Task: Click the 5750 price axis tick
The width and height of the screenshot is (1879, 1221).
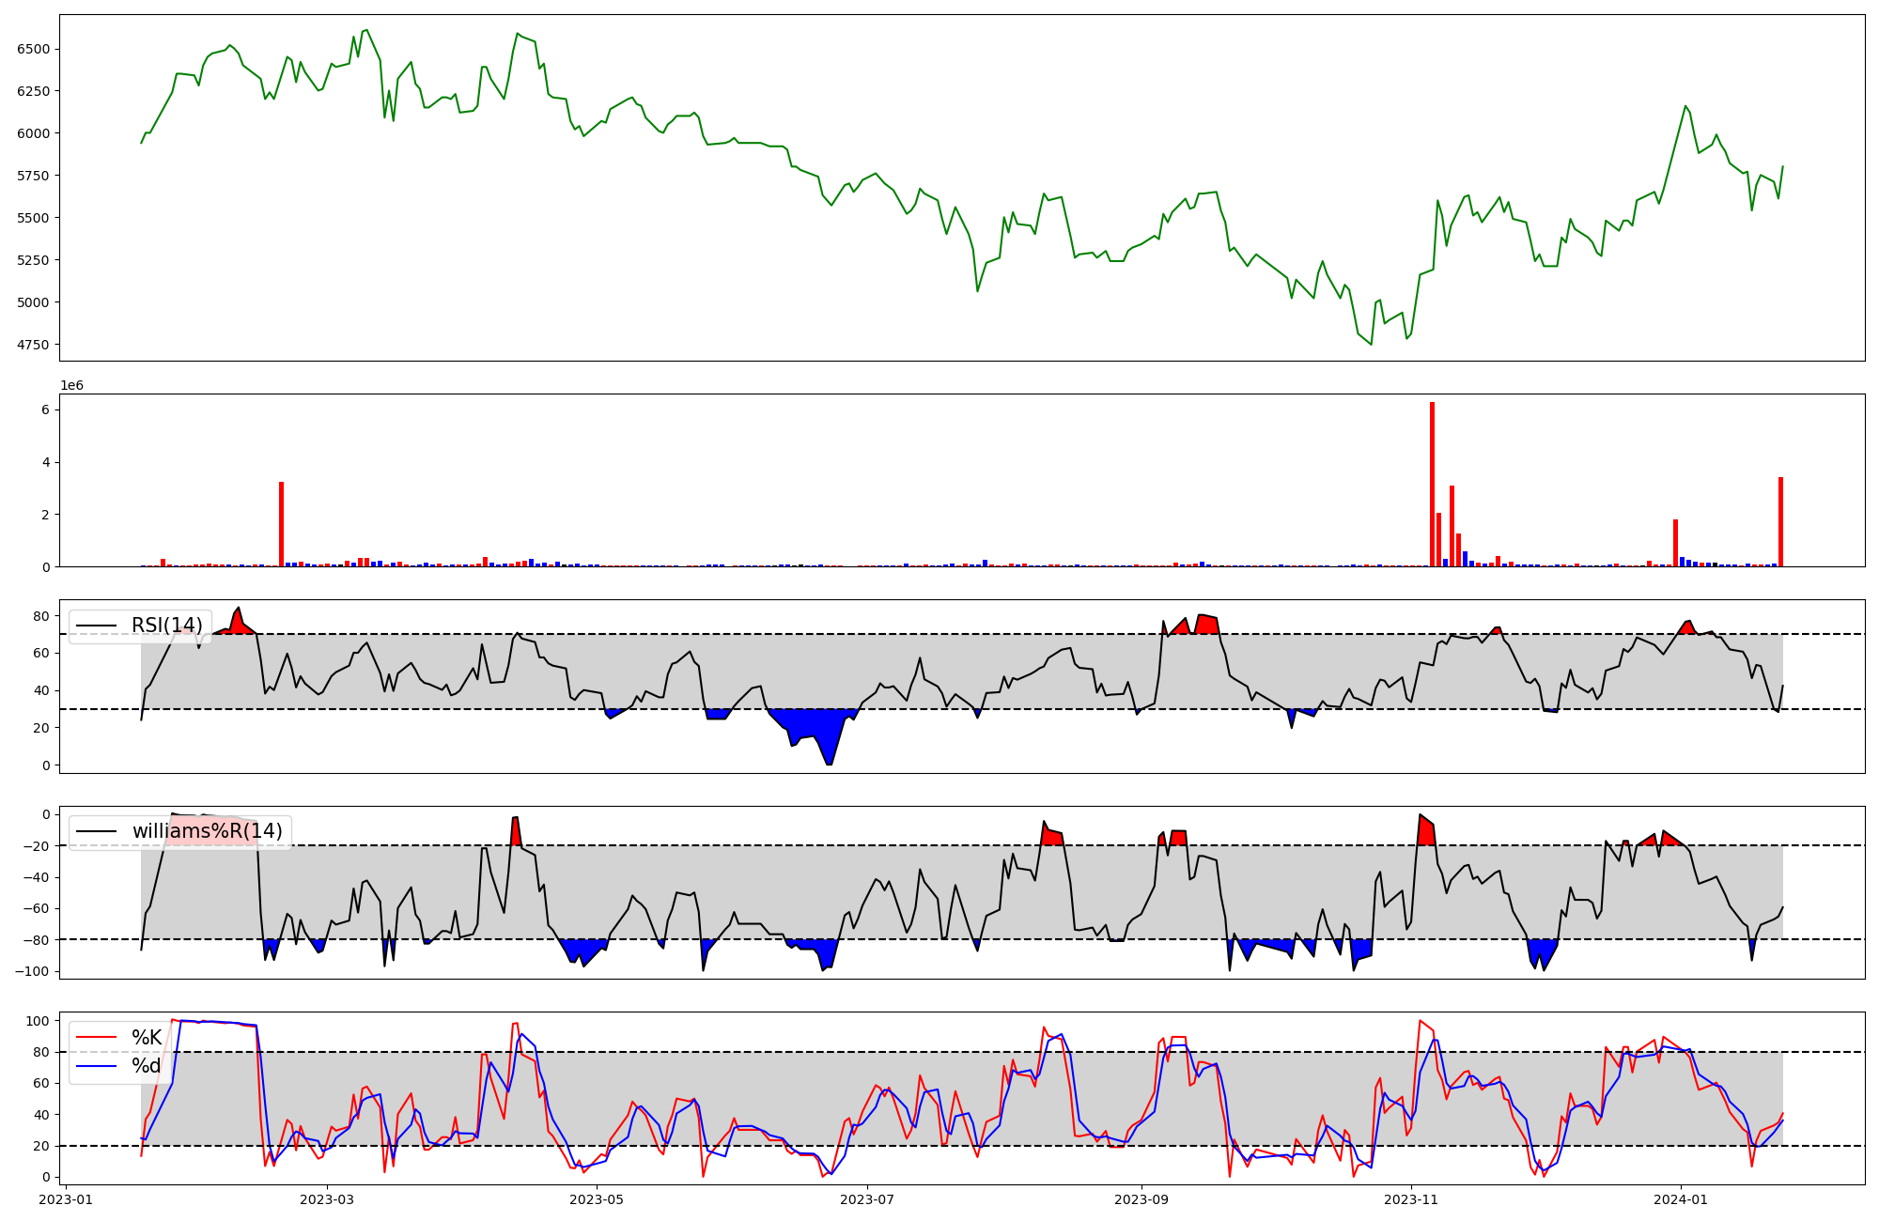Action: (35, 176)
